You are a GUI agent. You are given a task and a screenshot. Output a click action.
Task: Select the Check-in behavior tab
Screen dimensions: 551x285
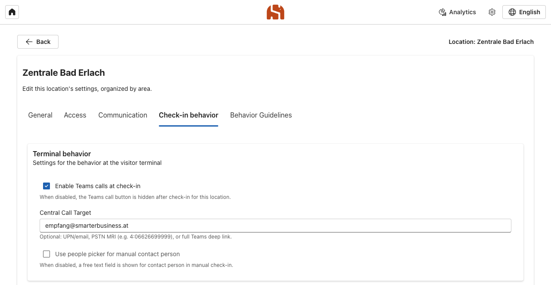pyautogui.click(x=189, y=115)
